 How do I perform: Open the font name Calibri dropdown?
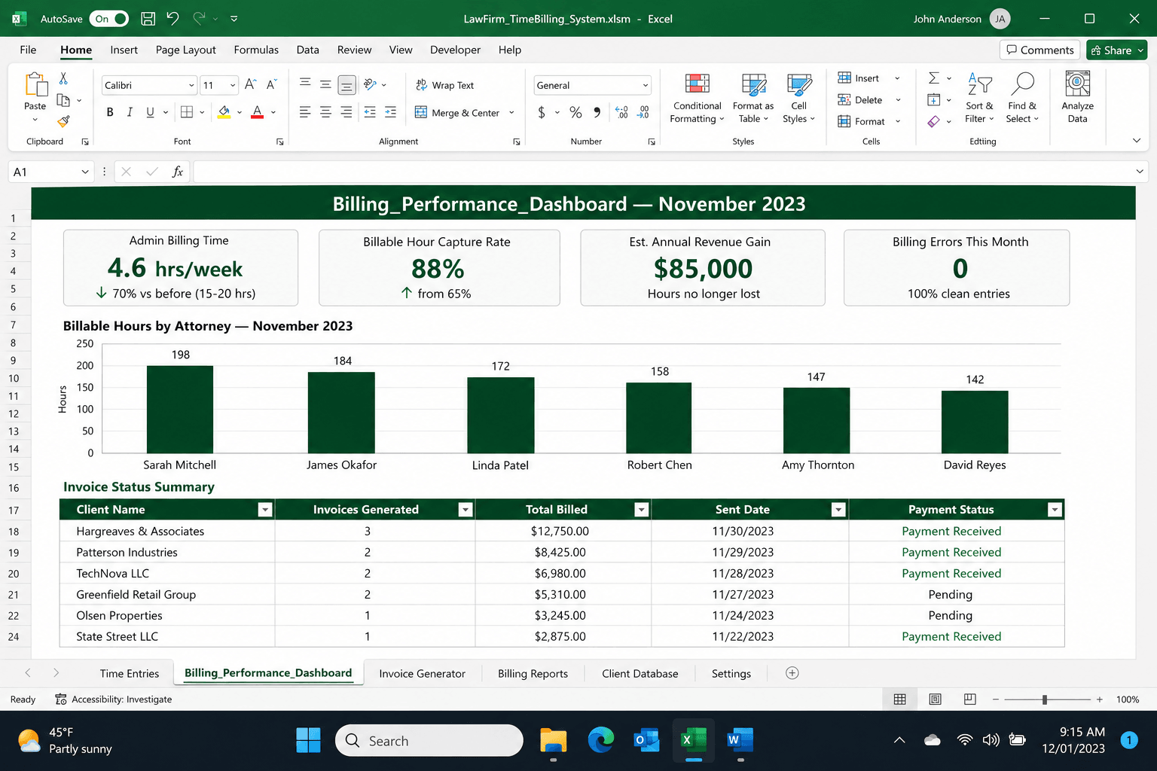[191, 85]
